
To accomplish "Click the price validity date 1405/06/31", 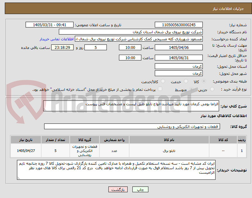I will click(179, 58).
